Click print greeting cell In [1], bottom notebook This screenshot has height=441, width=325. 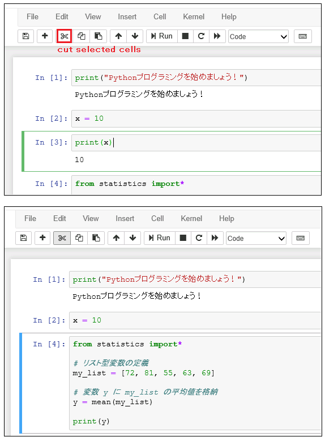[195, 279]
